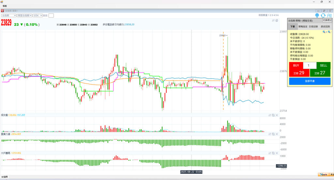The width and height of the screenshot is (334, 180).
Task: Click the blue 全部平倉 button
Action: (310, 81)
